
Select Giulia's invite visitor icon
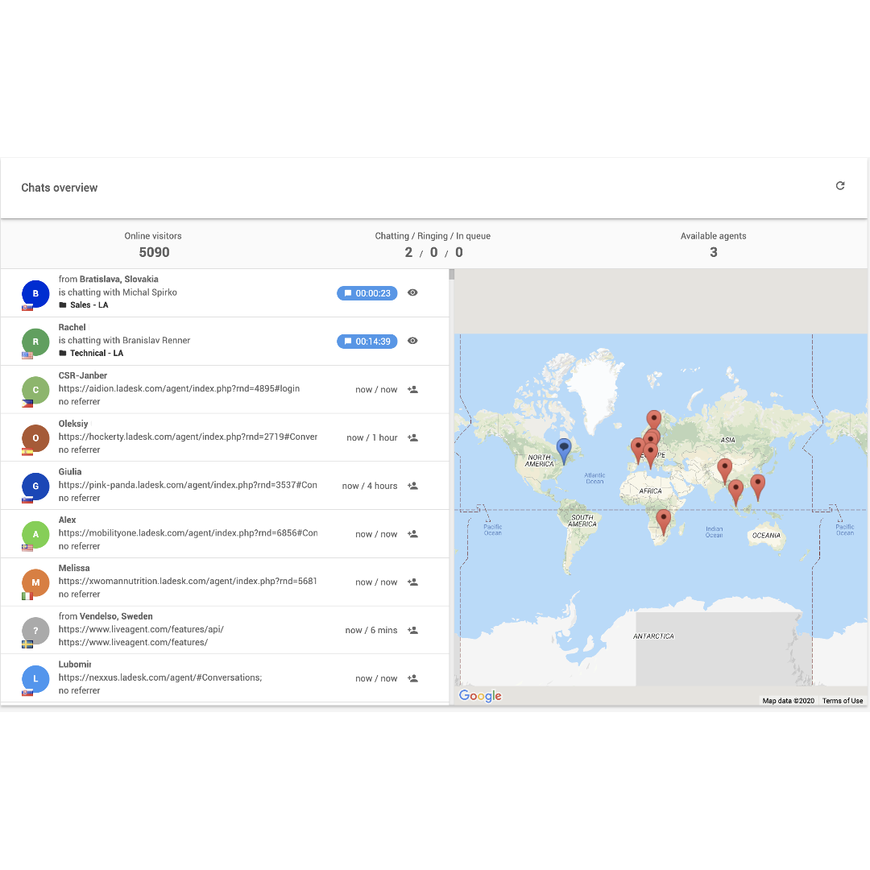click(x=412, y=485)
